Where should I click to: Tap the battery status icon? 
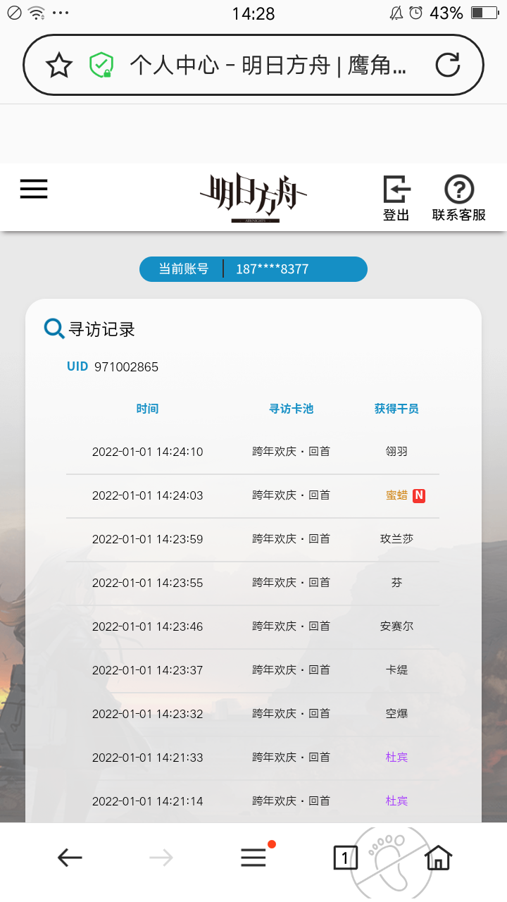pos(485,13)
